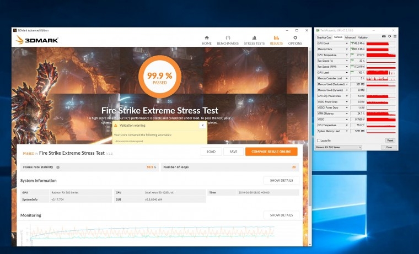Image resolution: width=419 pixels, height=254 pixels.
Task: Select the Sensors tab in GPU-Z
Action: [338, 37]
